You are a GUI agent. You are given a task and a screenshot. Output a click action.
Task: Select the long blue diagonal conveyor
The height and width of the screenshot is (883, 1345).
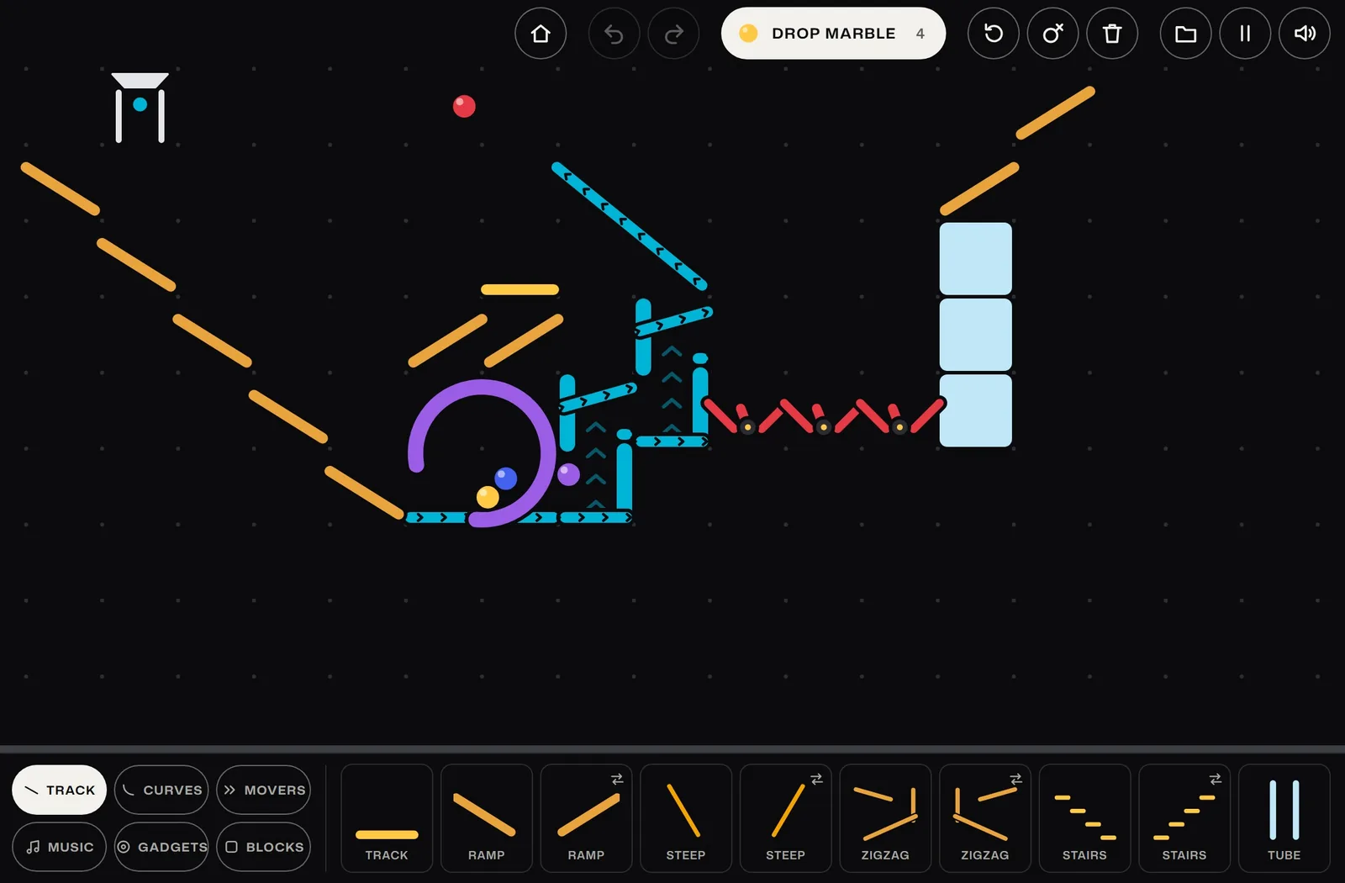(630, 226)
